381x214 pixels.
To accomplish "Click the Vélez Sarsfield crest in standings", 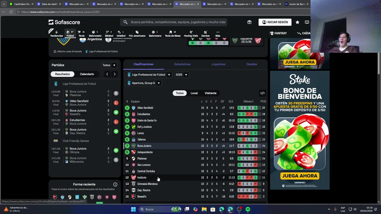I will pos(134,108).
